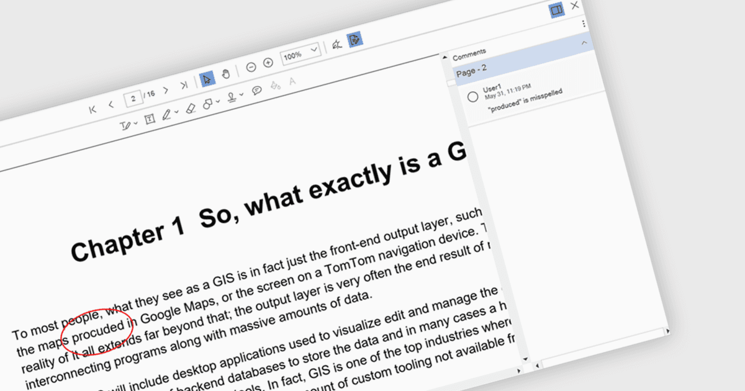The width and height of the screenshot is (745, 391).
Task: Select the shapes annotation tool
Action: point(207,104)
